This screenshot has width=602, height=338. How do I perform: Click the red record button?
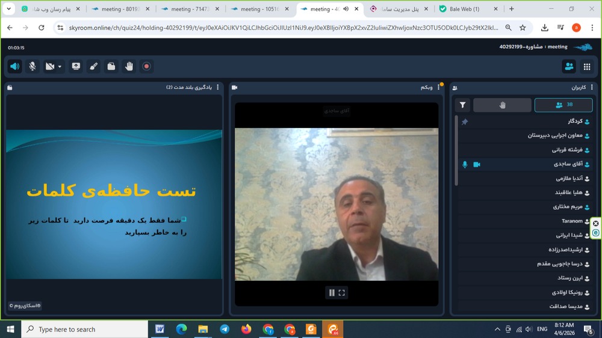click(147, 66)
